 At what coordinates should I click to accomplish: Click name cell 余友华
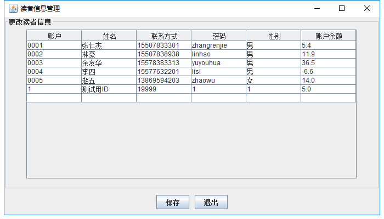[109, 63]
